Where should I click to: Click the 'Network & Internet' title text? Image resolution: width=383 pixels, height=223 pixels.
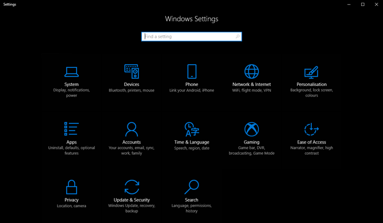pos(252,84)
